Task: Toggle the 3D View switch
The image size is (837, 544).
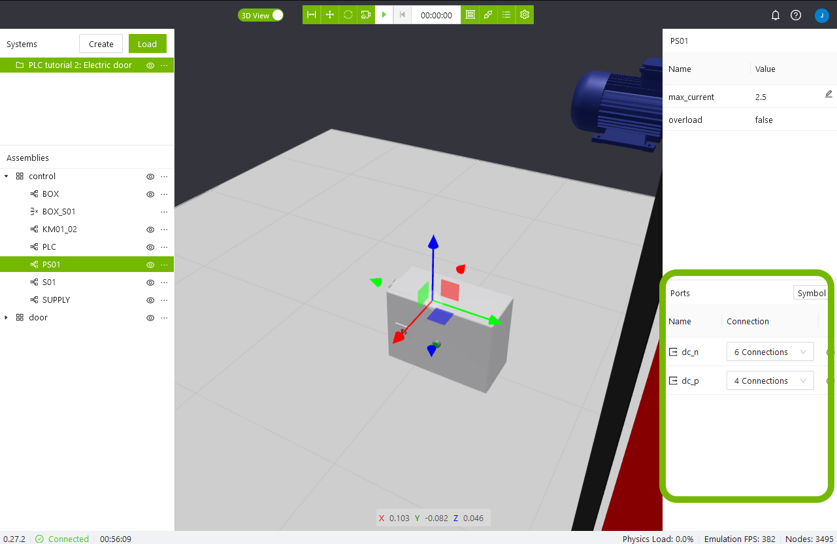Action: click(261, 15)
